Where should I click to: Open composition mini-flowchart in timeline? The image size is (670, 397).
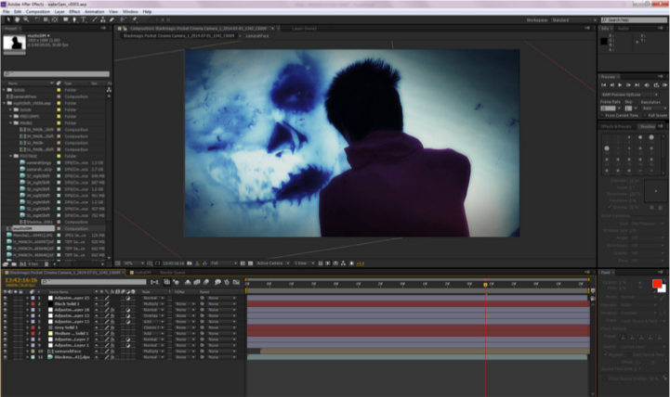pos(154,282)
